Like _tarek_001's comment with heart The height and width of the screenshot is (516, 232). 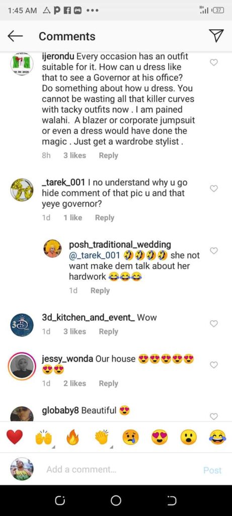(x=214, y=188)
